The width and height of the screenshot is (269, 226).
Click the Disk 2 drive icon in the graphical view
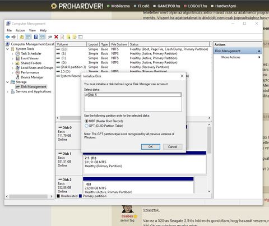(60, 179)
